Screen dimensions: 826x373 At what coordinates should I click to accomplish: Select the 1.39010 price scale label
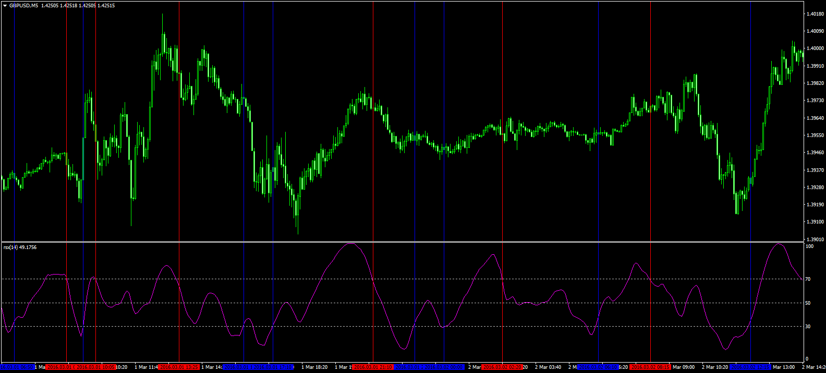[x=815, y=240]
